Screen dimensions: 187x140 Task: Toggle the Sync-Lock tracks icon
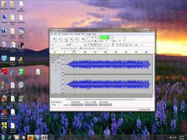[113, 45]
